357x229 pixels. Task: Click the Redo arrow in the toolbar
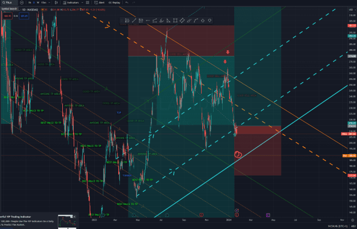(134, 2)
